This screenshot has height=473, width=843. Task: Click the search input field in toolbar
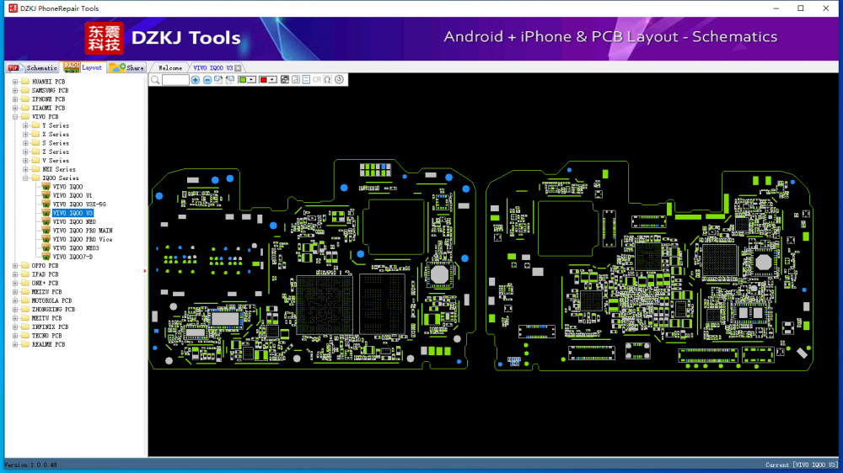coord(175,80)
